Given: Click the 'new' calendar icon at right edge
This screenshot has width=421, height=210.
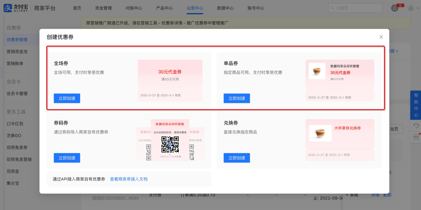Looking at the screenshot, I should pos(416,137).
